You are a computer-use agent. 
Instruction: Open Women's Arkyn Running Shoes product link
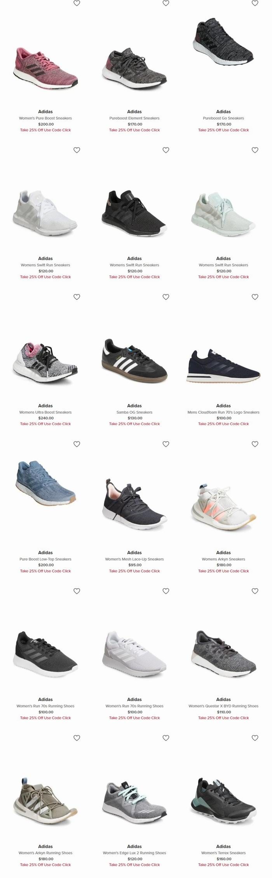(45, 853)
